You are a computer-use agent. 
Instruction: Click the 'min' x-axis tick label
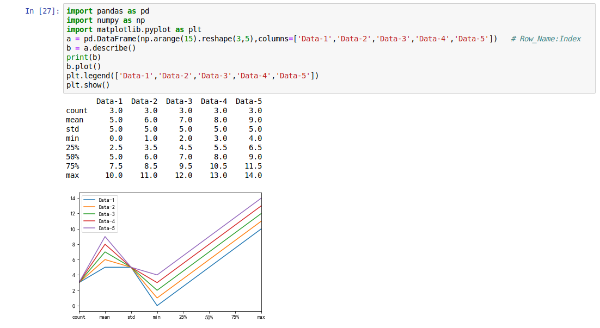pyautogui.click(x=157, y=317)
